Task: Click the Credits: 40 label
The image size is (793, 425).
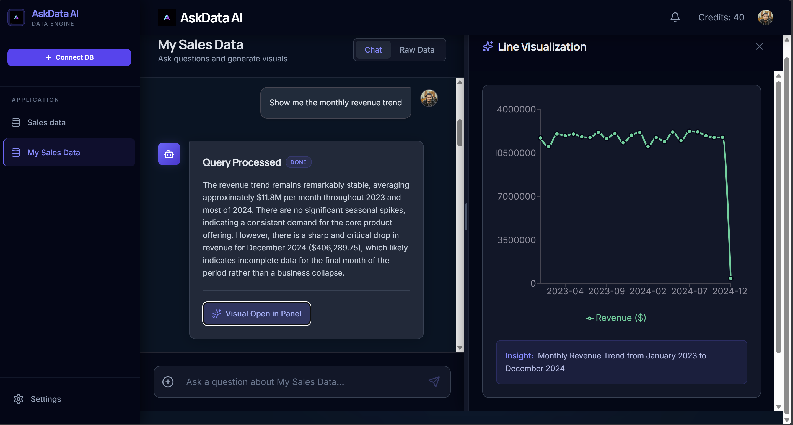Action: [x=721, y=17]
